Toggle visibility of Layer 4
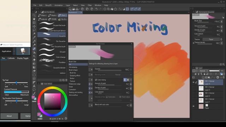 [x=194, y=82]
